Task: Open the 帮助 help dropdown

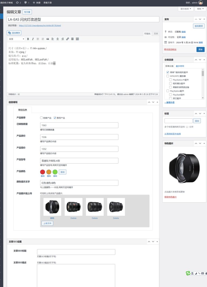Action: 200,9
